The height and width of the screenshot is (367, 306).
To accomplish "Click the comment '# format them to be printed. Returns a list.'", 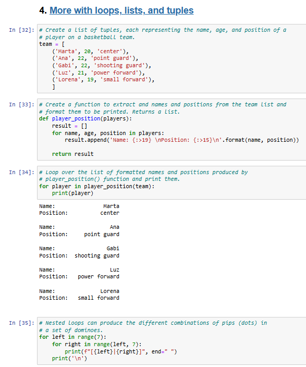I will (x=109, y=112).
